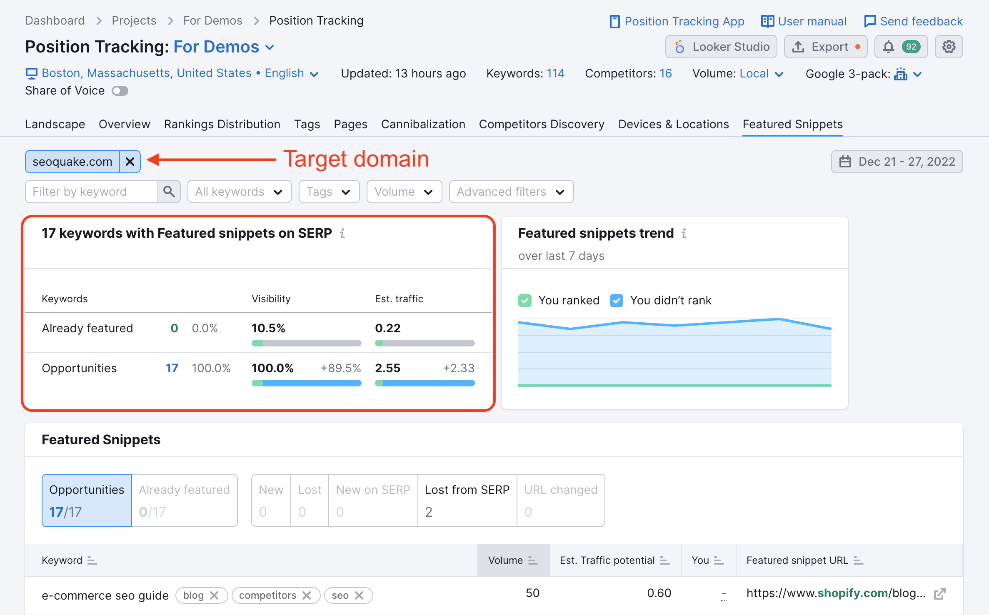Sort by Keyword column sort icon
989x615 pixels.
(x=92, y=561)
